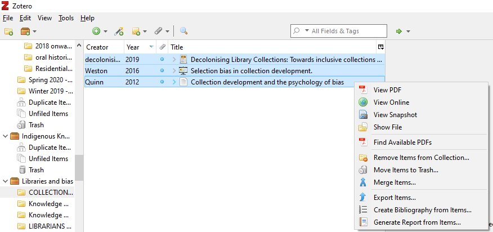
Task: Select the Winter 2019 collection
Action: [x=45, y=91]
